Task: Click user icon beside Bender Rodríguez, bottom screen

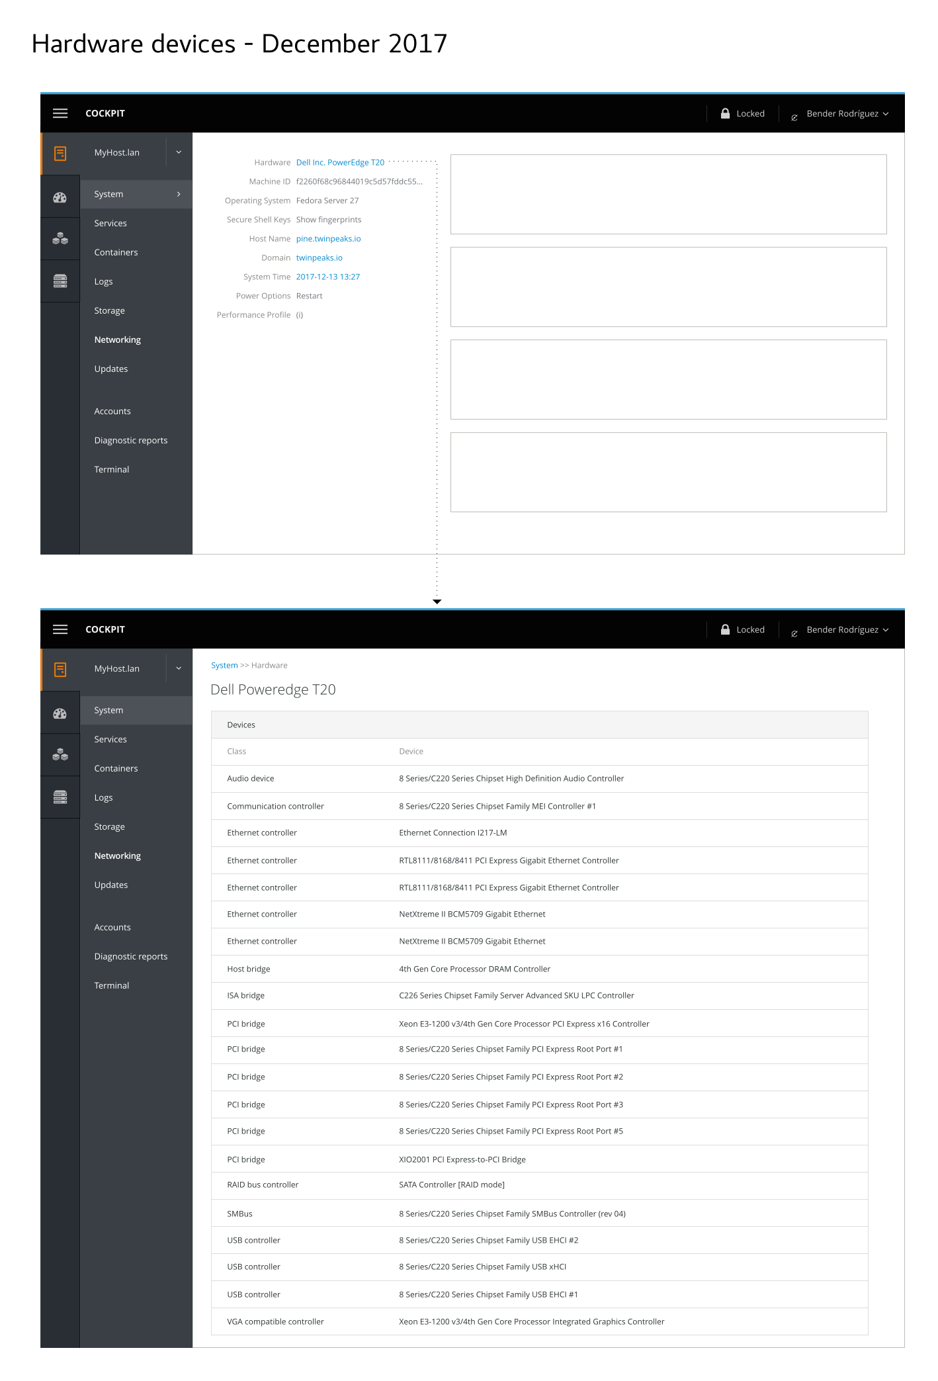Action: 794,633
